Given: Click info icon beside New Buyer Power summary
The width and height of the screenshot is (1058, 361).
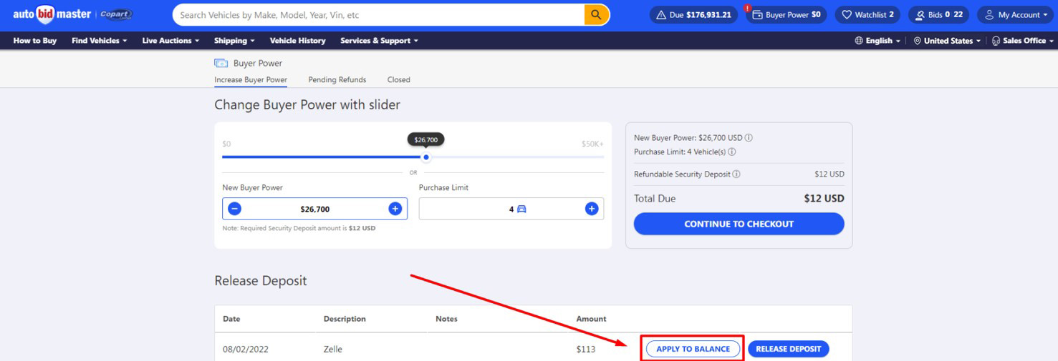Looking at the screenshot, I should (749, 138).
